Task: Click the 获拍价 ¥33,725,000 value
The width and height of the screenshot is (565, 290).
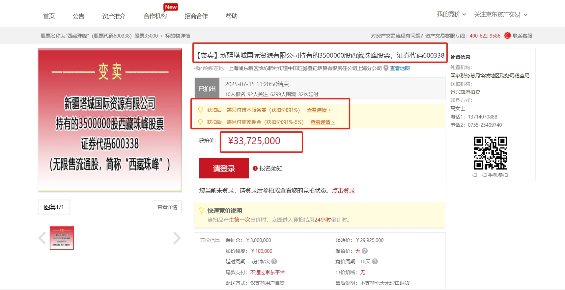Action: (254, 141)
